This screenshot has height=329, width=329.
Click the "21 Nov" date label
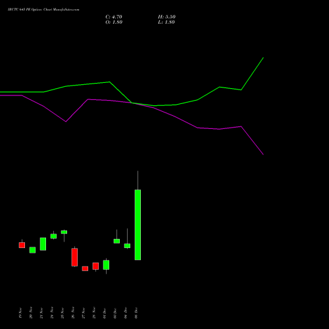coord(41,313)
